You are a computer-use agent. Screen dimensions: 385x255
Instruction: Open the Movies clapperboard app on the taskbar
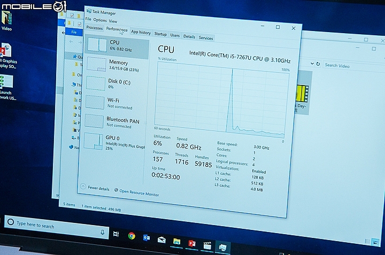pos(207,245)
